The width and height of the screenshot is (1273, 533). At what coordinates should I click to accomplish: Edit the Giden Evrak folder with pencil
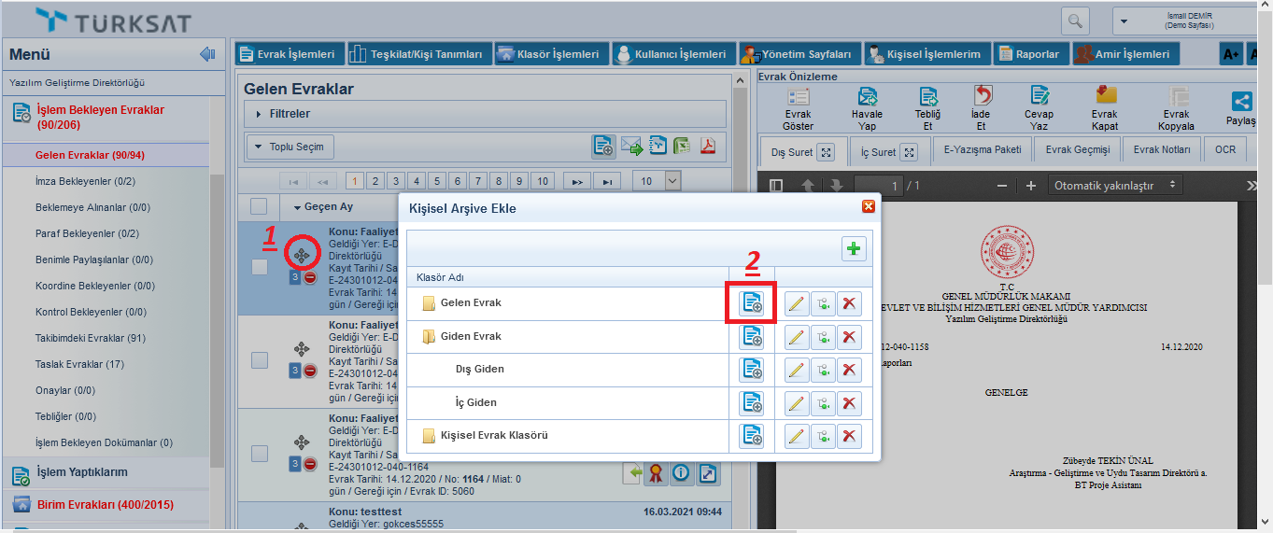click(x=796, y=337)
